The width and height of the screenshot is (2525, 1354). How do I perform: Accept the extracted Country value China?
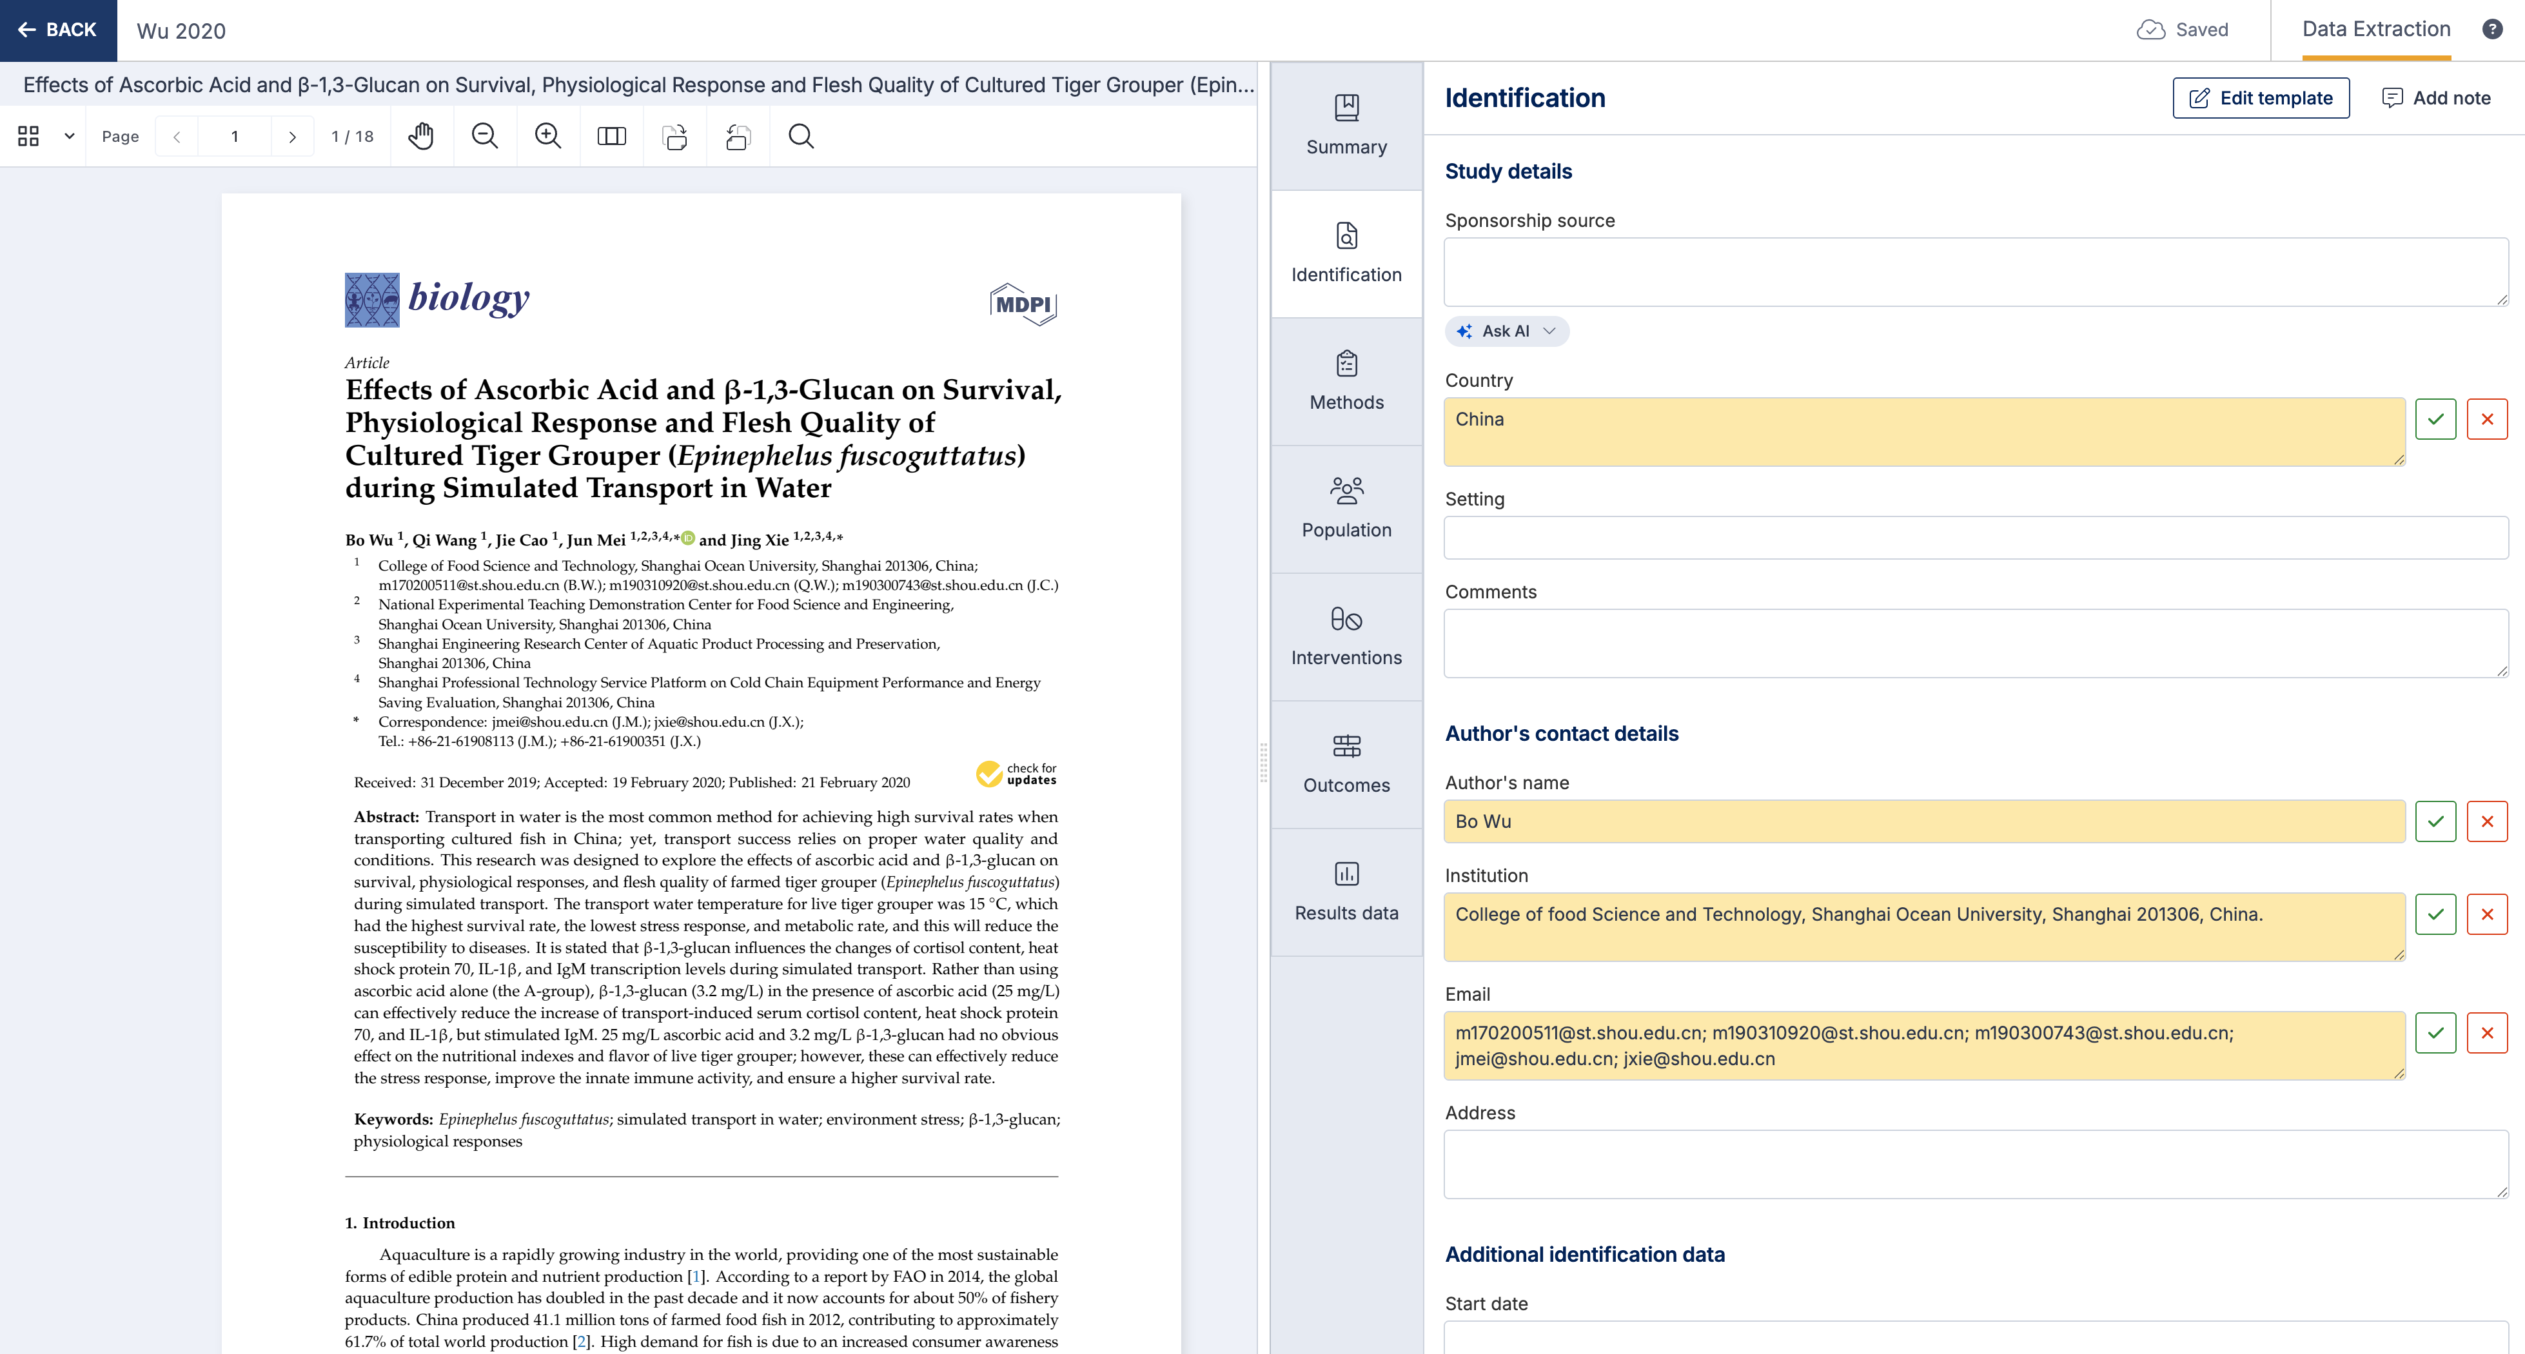tap(2436, 418)
